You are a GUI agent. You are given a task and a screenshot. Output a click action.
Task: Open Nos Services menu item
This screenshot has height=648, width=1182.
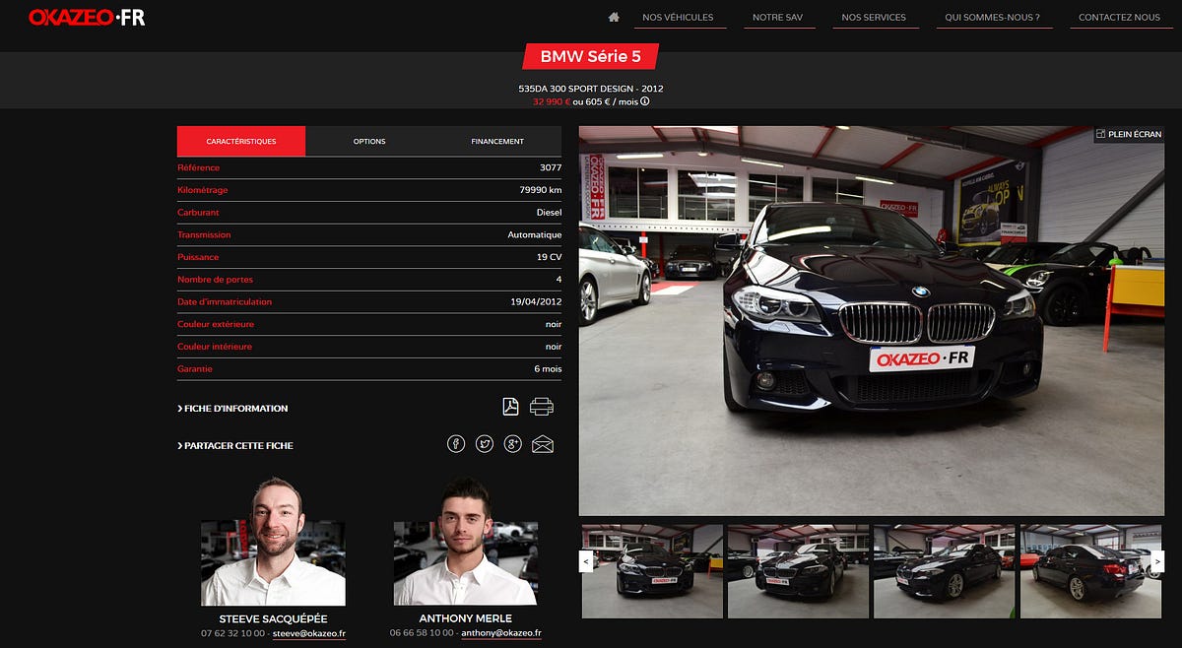pos(874,18)
